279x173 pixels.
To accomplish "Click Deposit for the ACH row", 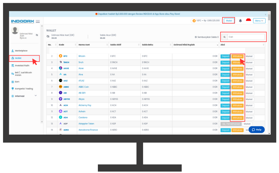I will pos(226,106).
